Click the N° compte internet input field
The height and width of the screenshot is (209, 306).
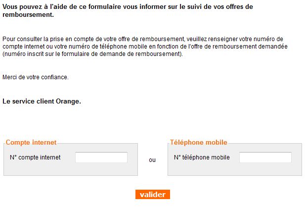[x=101, y=157]
